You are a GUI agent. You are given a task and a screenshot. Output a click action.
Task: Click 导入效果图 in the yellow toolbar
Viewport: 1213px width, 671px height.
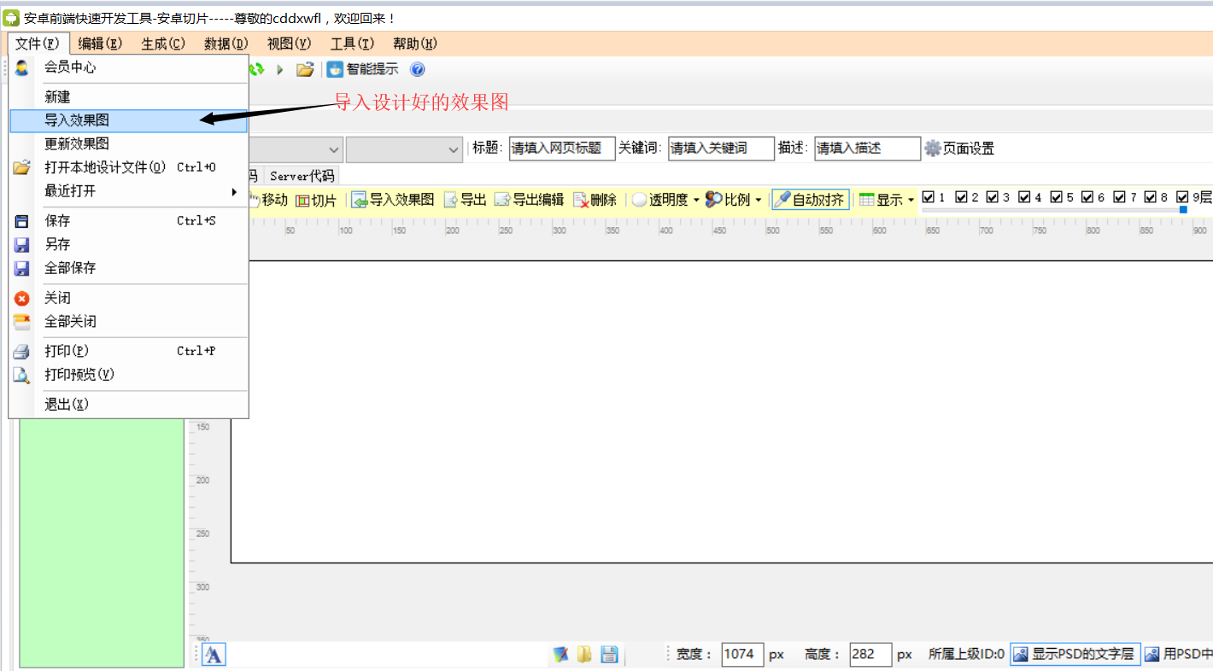[393, 200]
